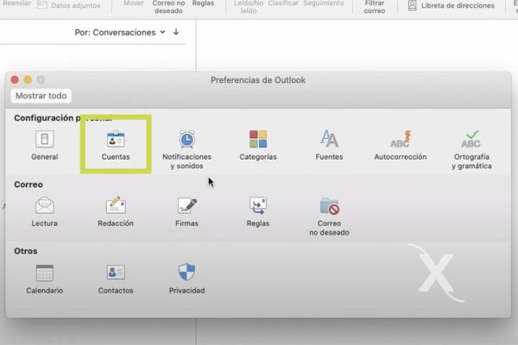Screen dimensions: 518x345
Task: Click the Mostrar todo button
Action: coord(41,96)
